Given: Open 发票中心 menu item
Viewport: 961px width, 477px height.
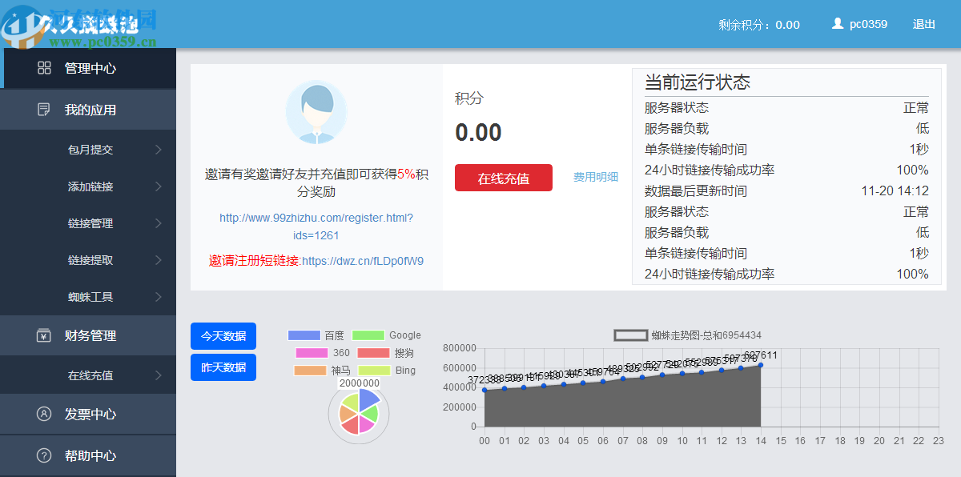Looking at the screenshot, I should (x=88, y=414).
